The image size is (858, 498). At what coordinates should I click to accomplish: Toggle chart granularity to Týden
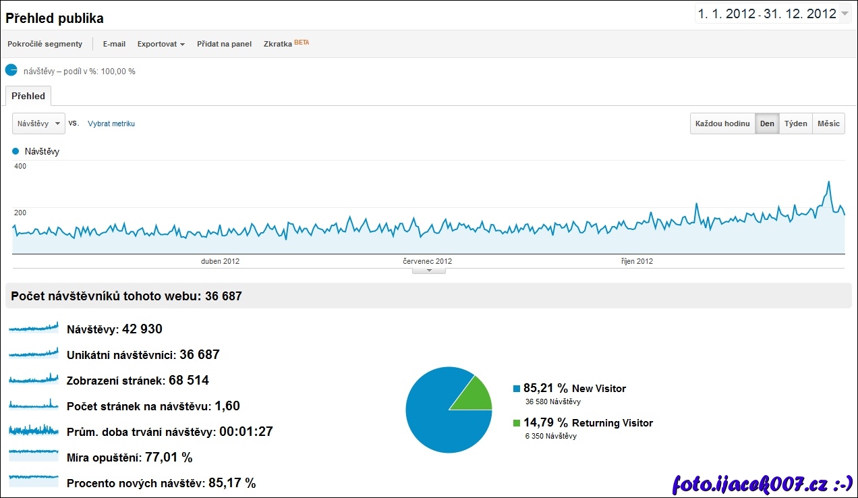point(795,123)
